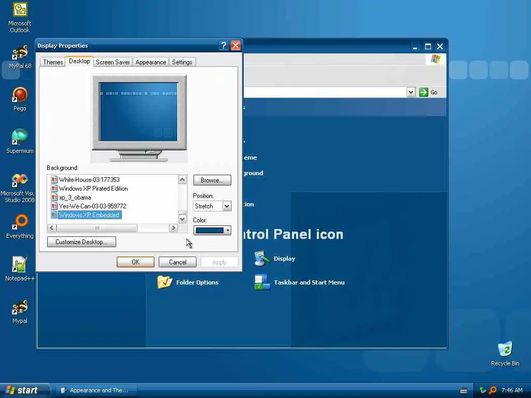This screenshot has height=398, width=531.
Task: Click the Customize Desktop... button
Action: [x=81, y=241]
